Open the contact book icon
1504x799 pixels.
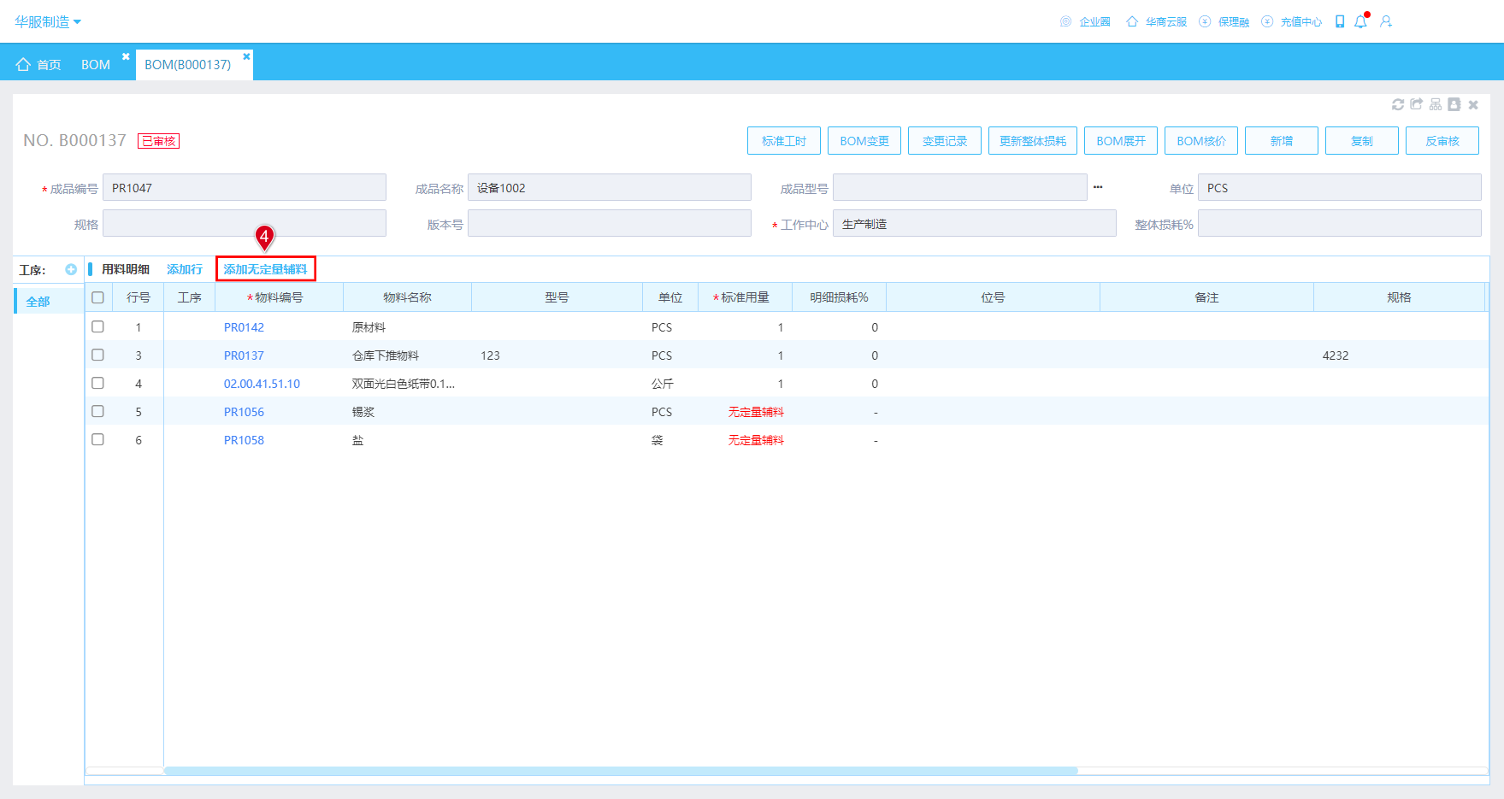1454,104
